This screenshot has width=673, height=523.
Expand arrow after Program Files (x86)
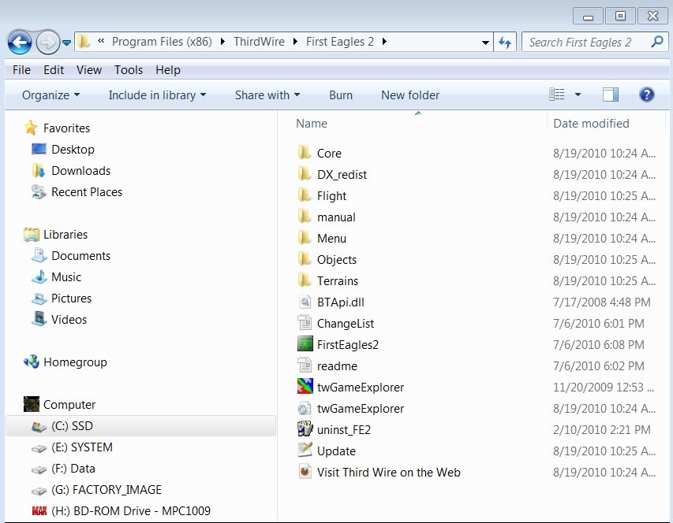pos(222,42)
